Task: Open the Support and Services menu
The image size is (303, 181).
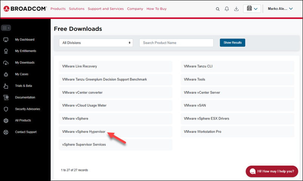Action: 106,9
